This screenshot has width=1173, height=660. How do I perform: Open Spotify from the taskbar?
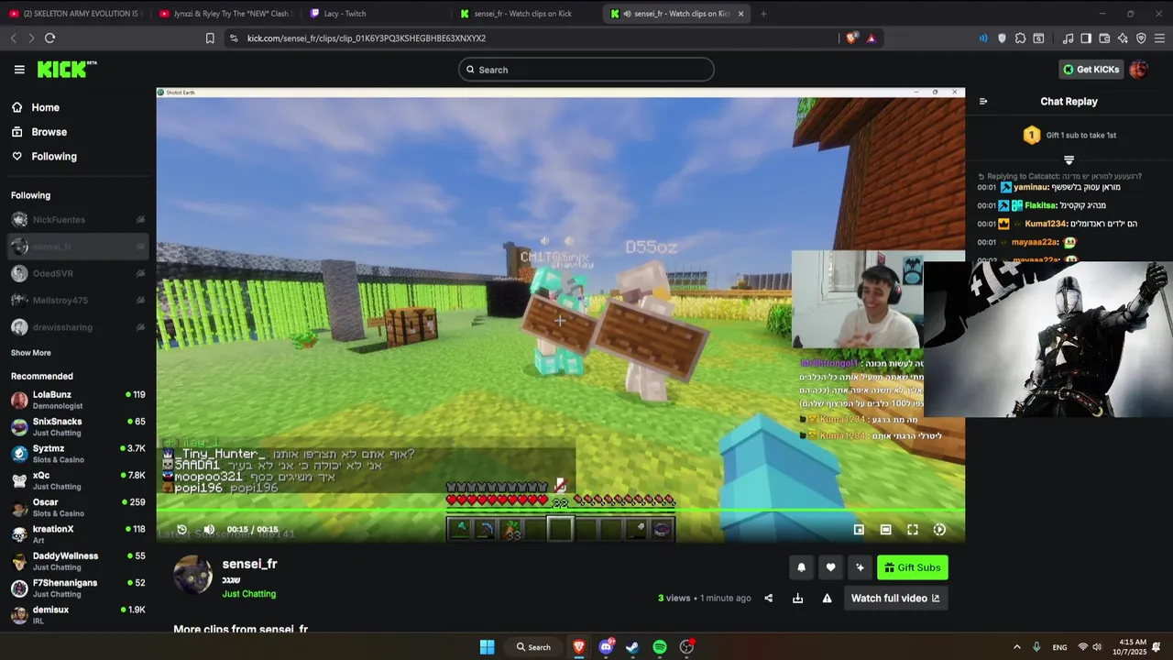pyautogui.click(x=660, y=647)
